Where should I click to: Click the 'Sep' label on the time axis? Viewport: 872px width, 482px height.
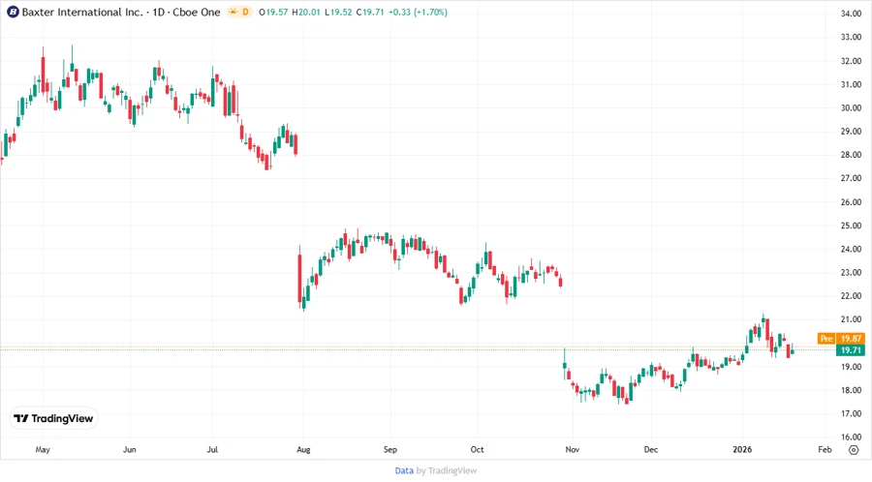tap(390, 449)
